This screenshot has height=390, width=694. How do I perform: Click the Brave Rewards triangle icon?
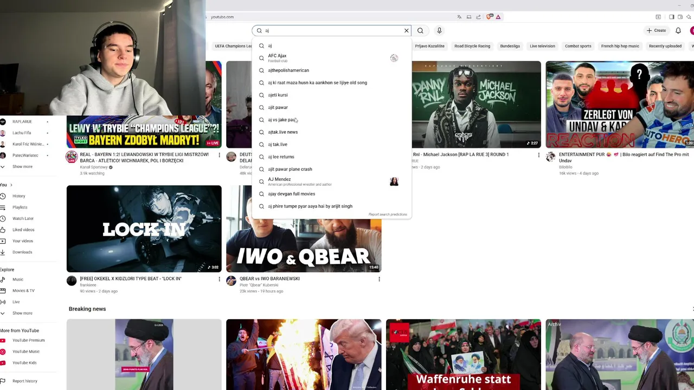[x=498, y=17]
